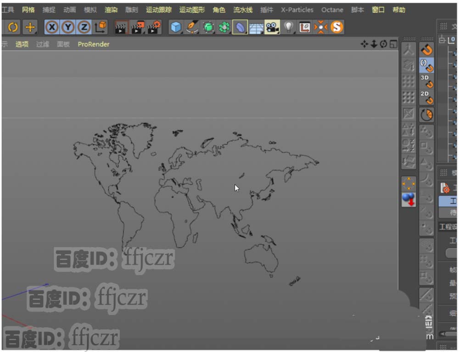The width and height of the screenshot is (459, 352).
Task: Open the X-Particles menu
Action: (297, 10)
